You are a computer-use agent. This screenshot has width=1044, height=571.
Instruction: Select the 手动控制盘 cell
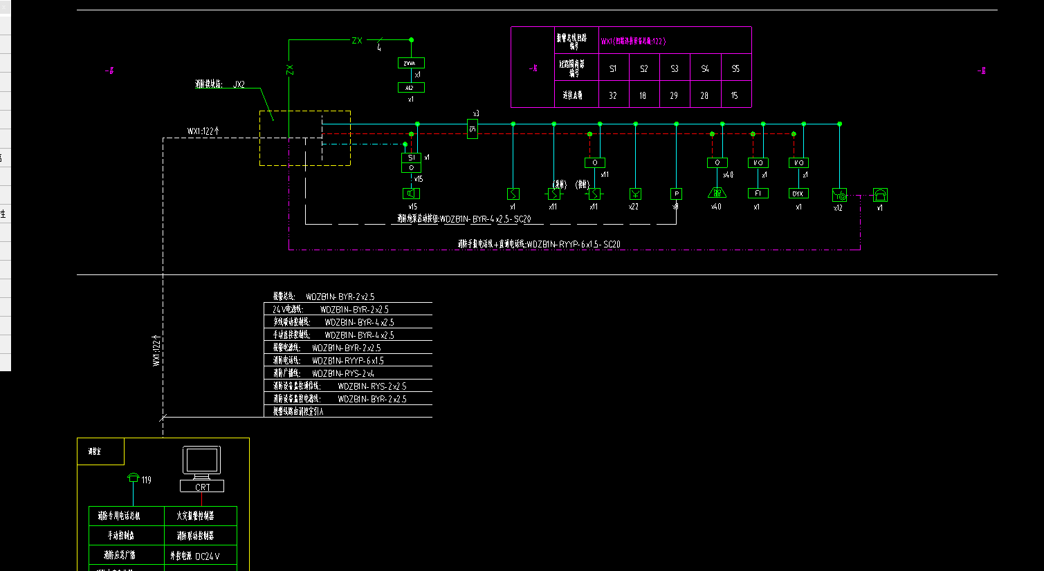click(x=127, y=536)
